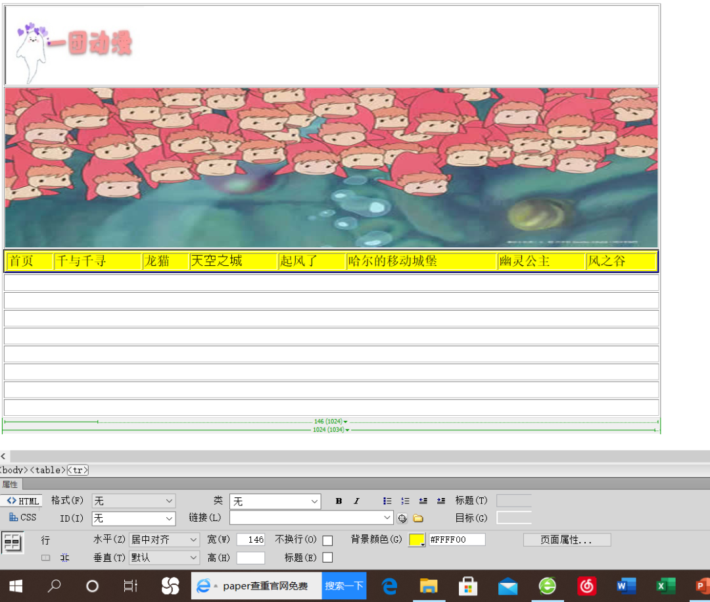Click the 风之谷 navigation cell
Viewport: 710px width, 602px height.
pos(621,261)
